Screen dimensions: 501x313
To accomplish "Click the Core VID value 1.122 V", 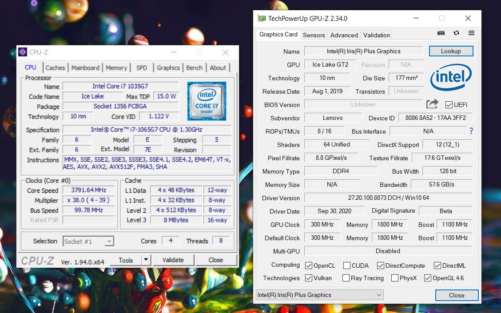I will click(159, 116).
